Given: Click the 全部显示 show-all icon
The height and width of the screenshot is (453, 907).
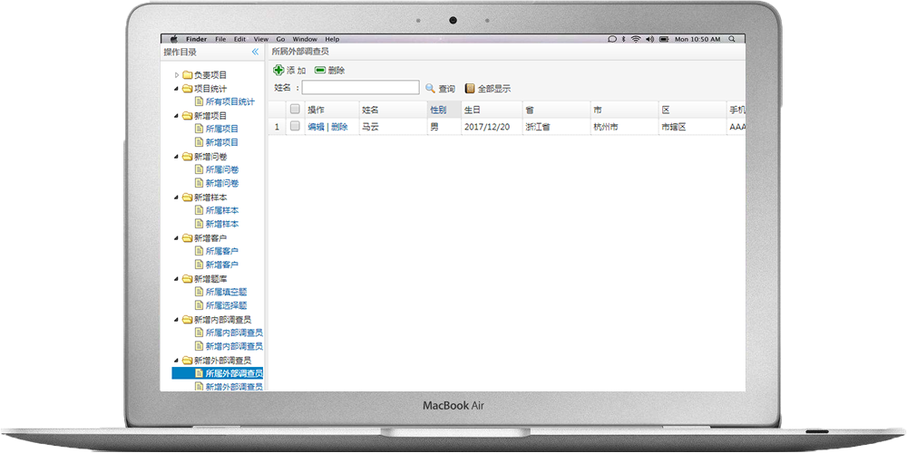Looking at the screenshot, I should tap(470, 88).
